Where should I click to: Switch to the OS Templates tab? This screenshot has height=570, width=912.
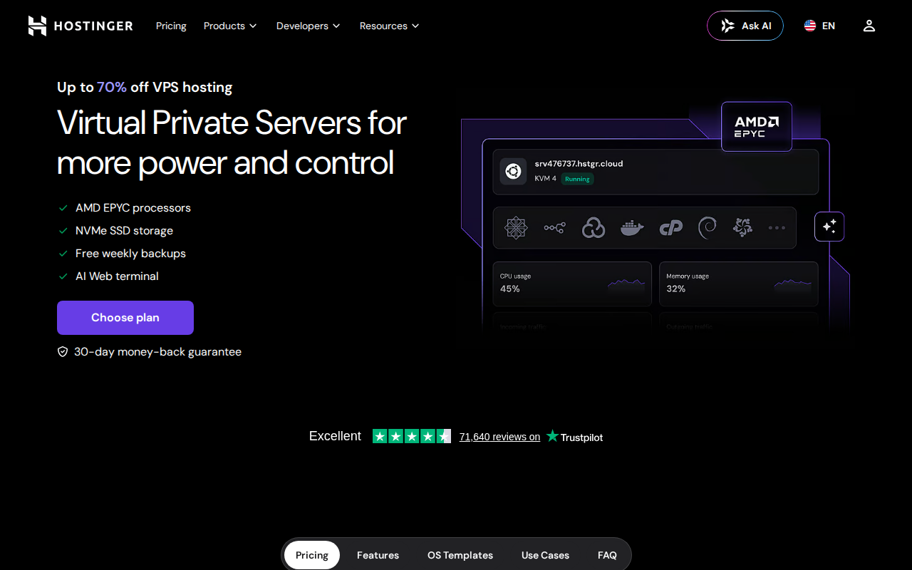pos(460,555)
